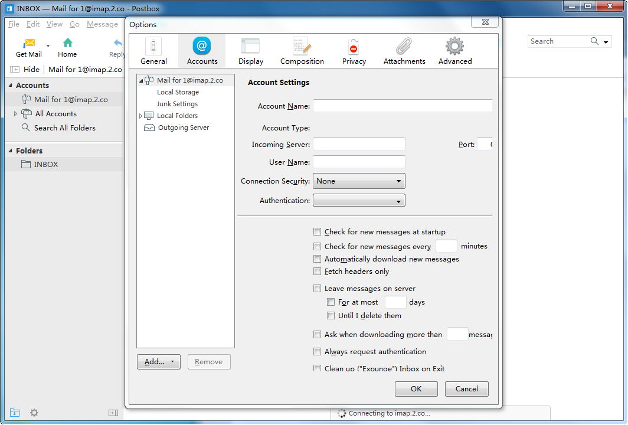Enable Leave messages on server
The image size is (628, 425).
[317, 289]
